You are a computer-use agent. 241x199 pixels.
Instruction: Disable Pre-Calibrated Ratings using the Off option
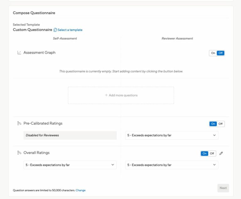[x=221, y=124]
